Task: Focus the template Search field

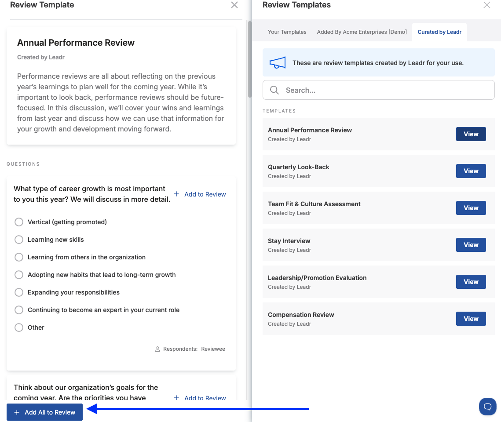Action: click(x=378, y=90)
